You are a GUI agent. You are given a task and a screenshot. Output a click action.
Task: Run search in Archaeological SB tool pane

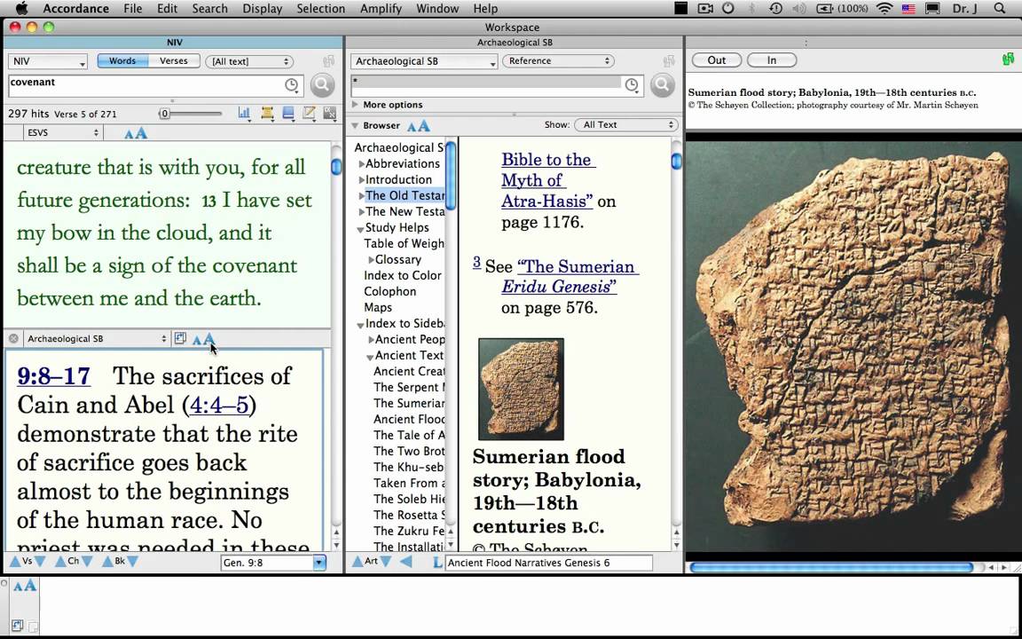click(662, 85)
